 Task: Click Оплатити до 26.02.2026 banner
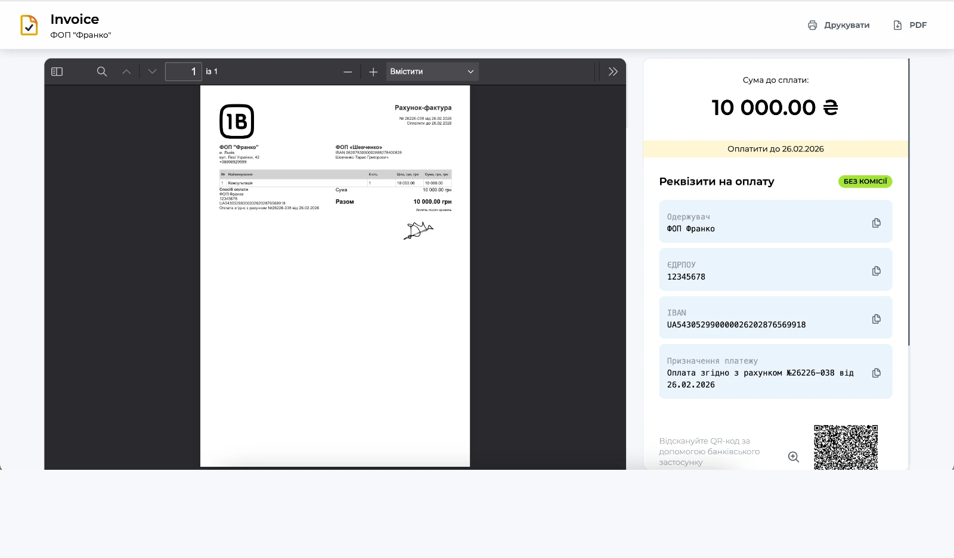coord(775,149)
